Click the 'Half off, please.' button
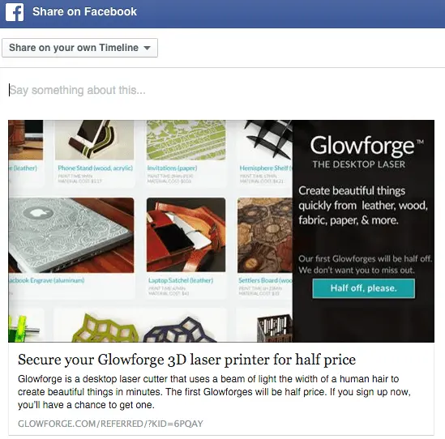The width and height of the screenshot is (445, 439). click(x=364, y=288)
